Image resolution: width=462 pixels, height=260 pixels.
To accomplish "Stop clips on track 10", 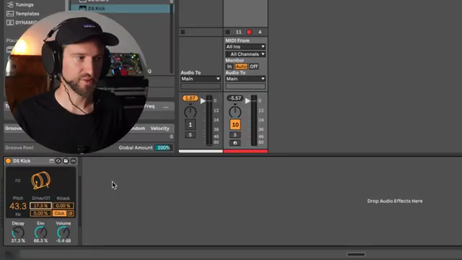I will click(227, 32).
